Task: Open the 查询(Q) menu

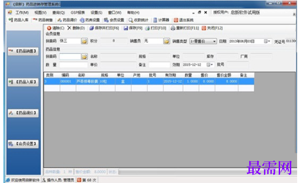Action: pos(59,13)
